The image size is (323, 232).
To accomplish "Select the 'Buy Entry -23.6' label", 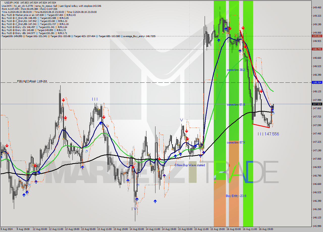I will click(236, 196).
